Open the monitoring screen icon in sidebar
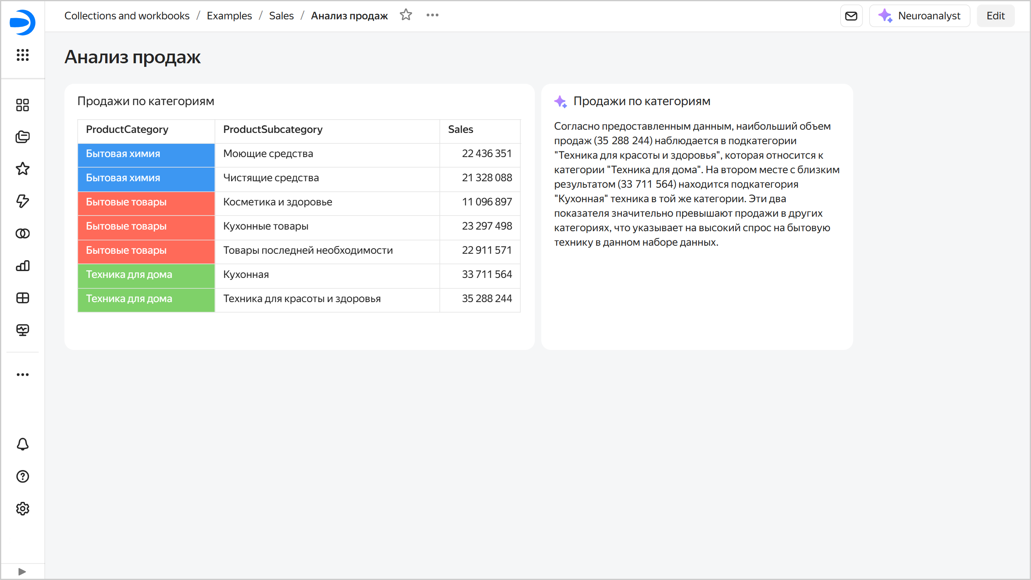Screen dimensions: 1031x580 23,330
